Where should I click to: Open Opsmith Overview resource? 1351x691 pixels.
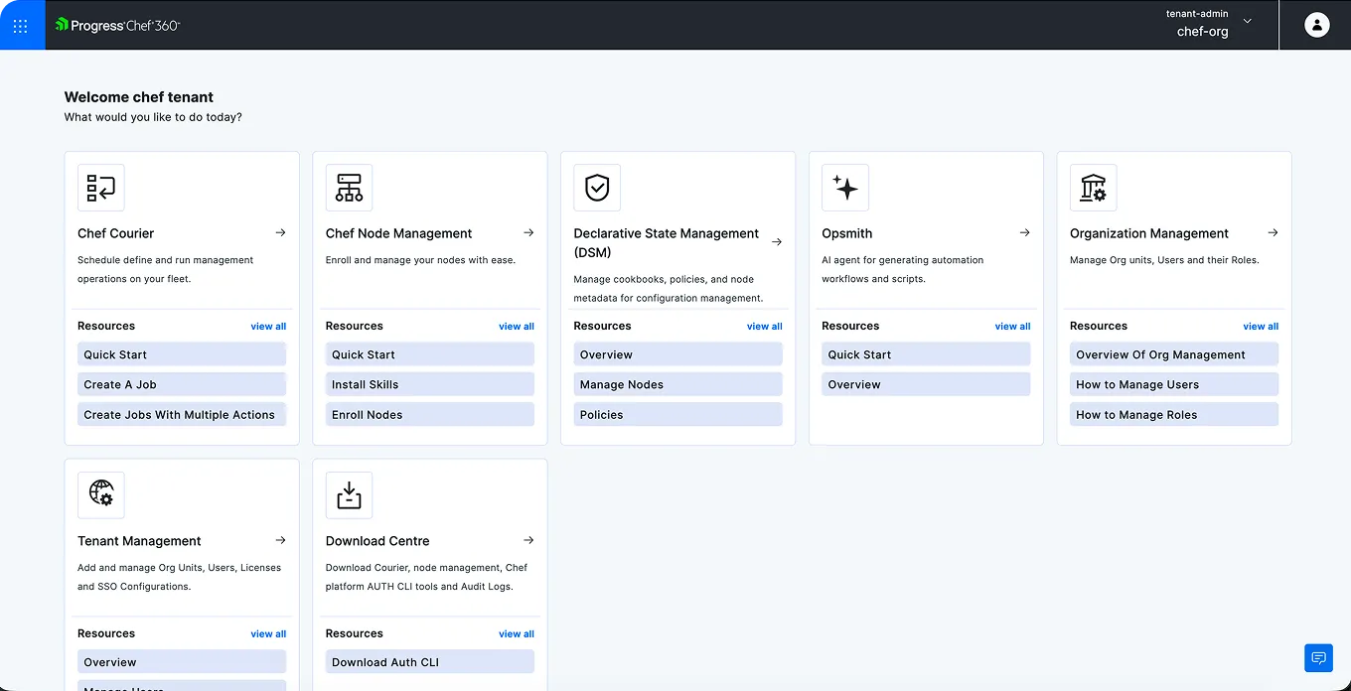[x=926, y=384]
